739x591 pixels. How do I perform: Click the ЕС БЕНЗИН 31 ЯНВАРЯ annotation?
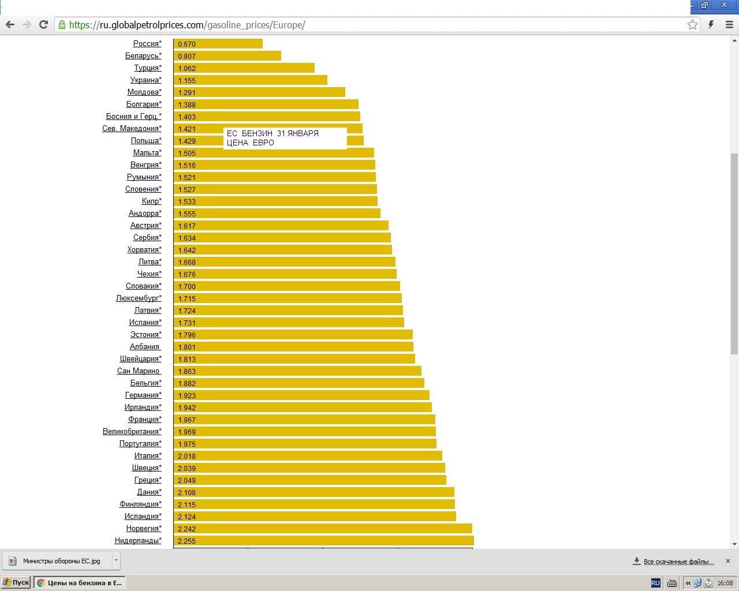tap(285, 138)
